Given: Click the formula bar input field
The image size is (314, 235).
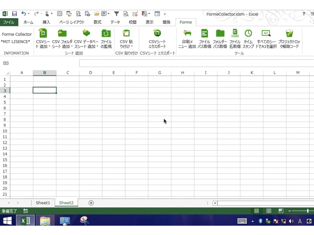Looking at the screenshot, I should click(x=196, y=63).
